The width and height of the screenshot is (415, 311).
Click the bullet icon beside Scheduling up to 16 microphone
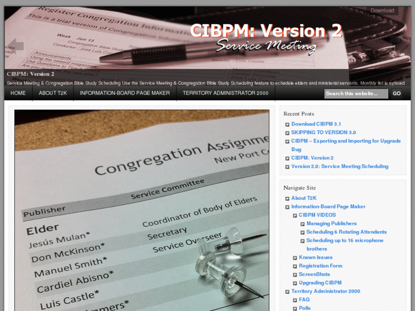(x=303, y=241)
